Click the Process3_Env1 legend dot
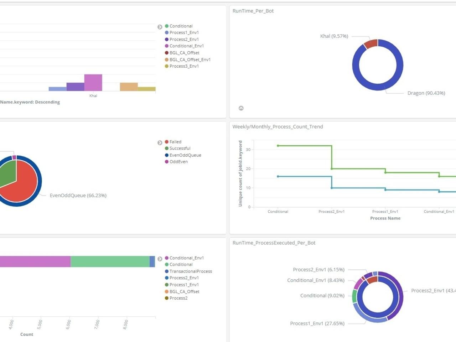The image size is (456, 342). point(166,66)
